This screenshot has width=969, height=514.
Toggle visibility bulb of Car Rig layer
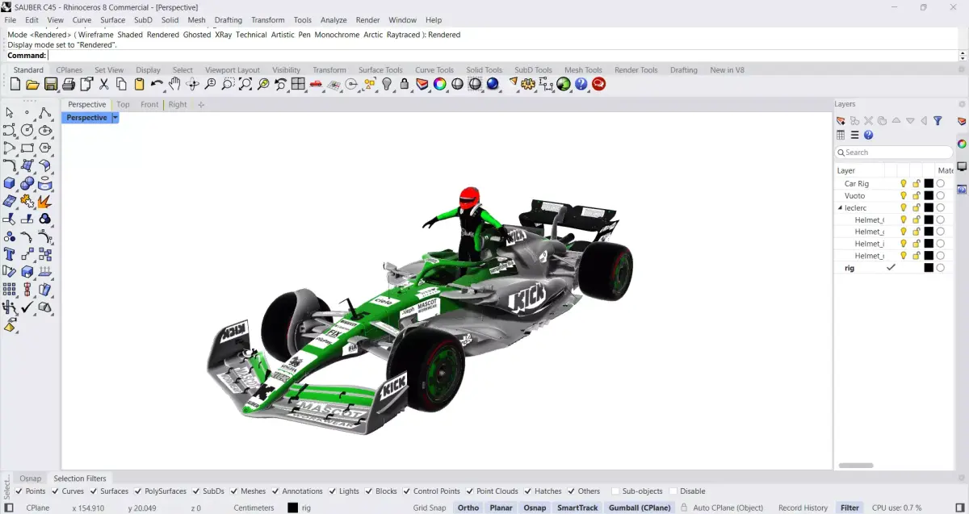pyautogui.click(x=904, y=184)
